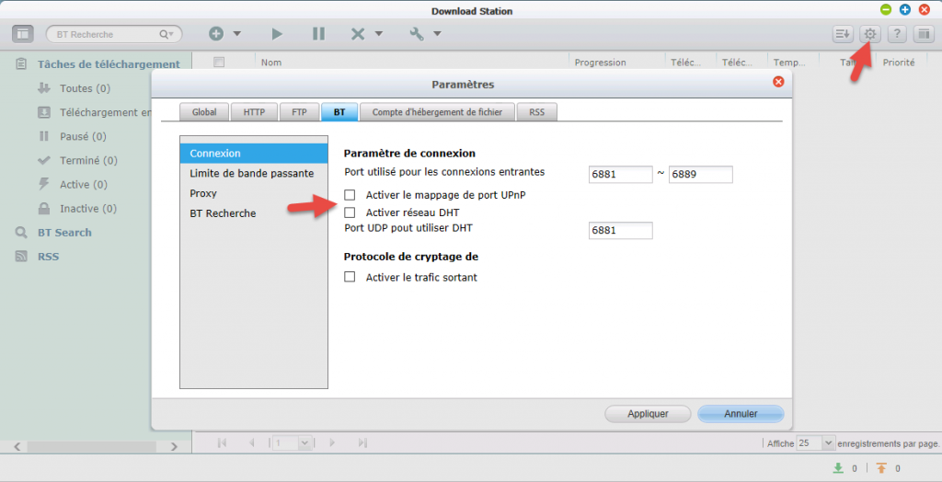Click the Port UDP DHT input field

point(620,230)
